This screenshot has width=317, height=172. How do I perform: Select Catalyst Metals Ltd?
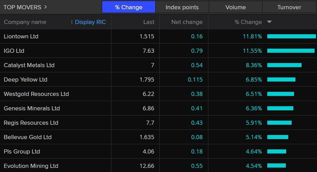pyautogui.click(x=29, y=65)
